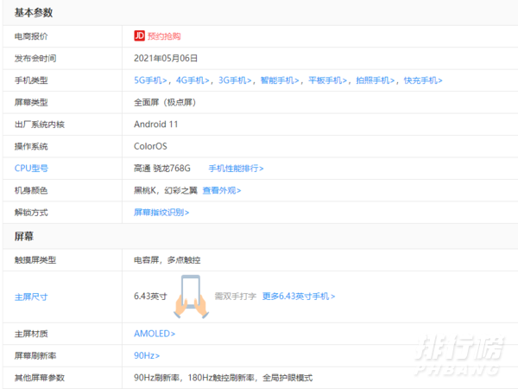
Task: Click 查看外观 to view appearance
Action: [x=222, y=190]
